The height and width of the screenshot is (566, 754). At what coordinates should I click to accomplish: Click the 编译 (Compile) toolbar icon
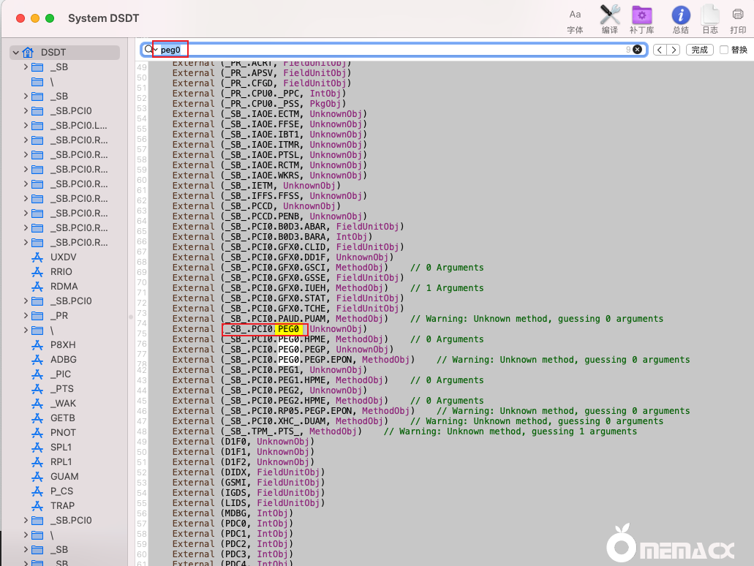(609, 19)
